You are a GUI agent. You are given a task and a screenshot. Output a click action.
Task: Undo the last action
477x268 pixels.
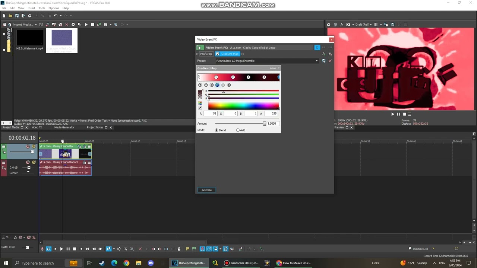click(x=55, y=16)
